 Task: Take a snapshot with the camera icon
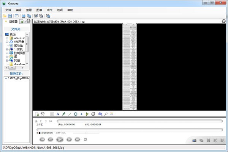click(194, 140)
